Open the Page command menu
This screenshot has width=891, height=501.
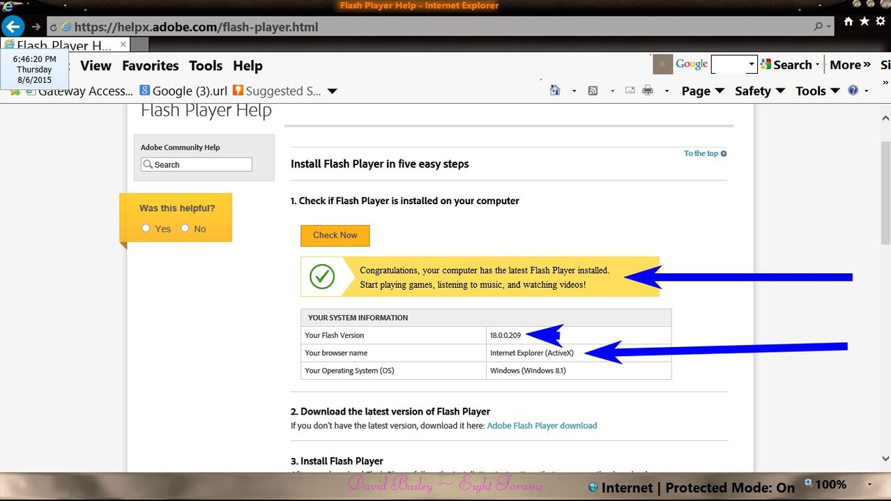tap(703, 91)
